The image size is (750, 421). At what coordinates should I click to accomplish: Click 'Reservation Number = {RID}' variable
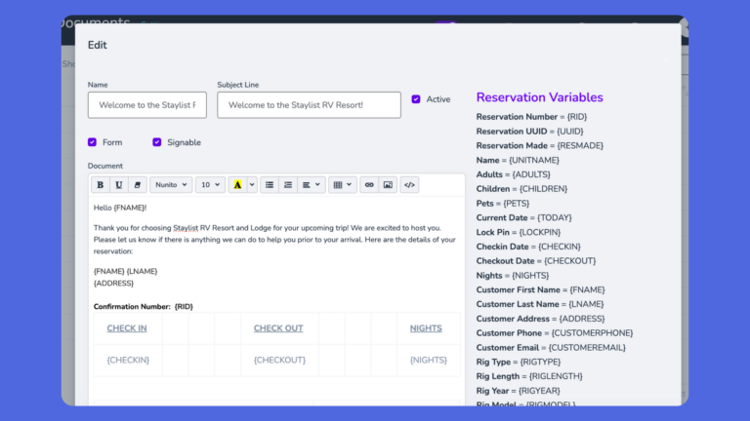tap(531, 117)
